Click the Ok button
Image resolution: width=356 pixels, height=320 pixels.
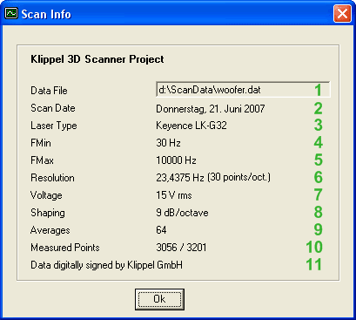[x=159, y=299]
